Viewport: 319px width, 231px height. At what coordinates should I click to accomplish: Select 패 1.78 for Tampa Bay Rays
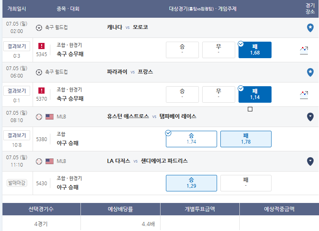246,139
